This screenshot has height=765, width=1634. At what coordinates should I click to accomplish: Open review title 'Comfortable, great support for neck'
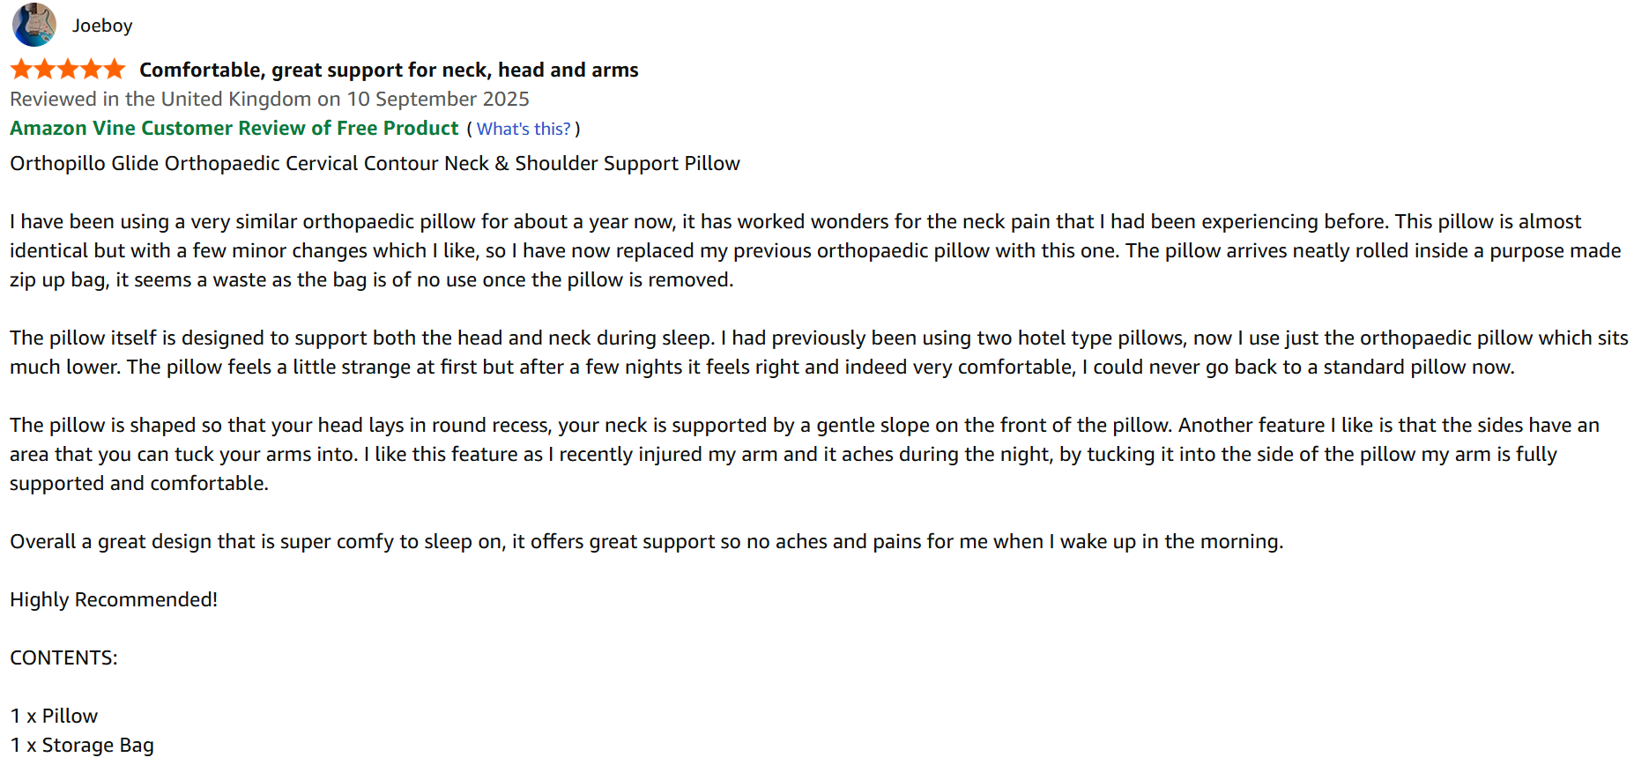coord(389,70)
